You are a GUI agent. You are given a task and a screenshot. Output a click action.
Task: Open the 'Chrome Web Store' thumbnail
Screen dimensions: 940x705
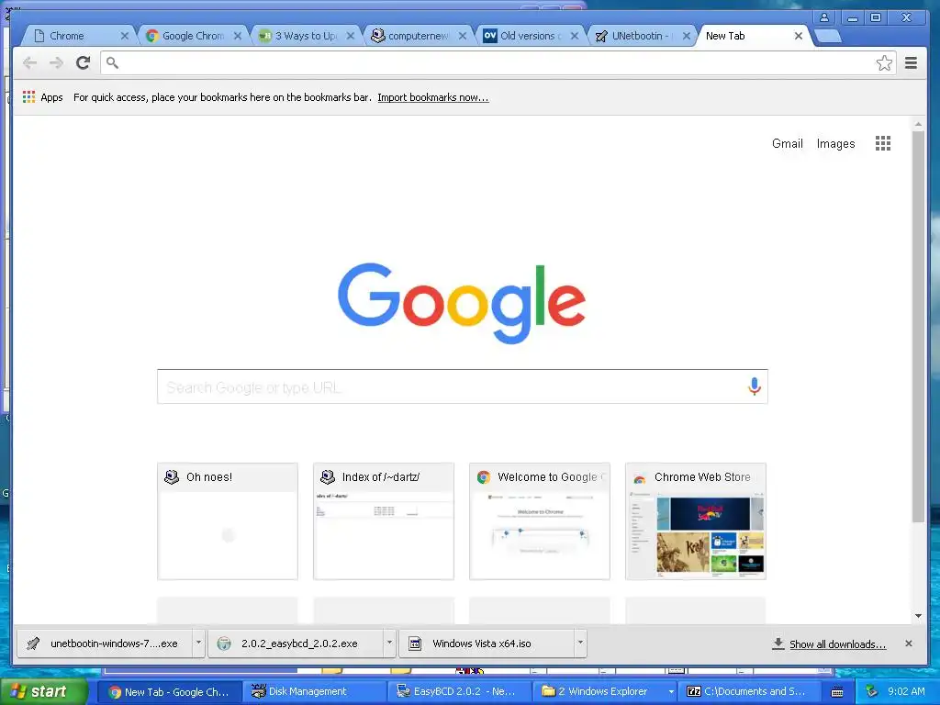click(696, 521)
